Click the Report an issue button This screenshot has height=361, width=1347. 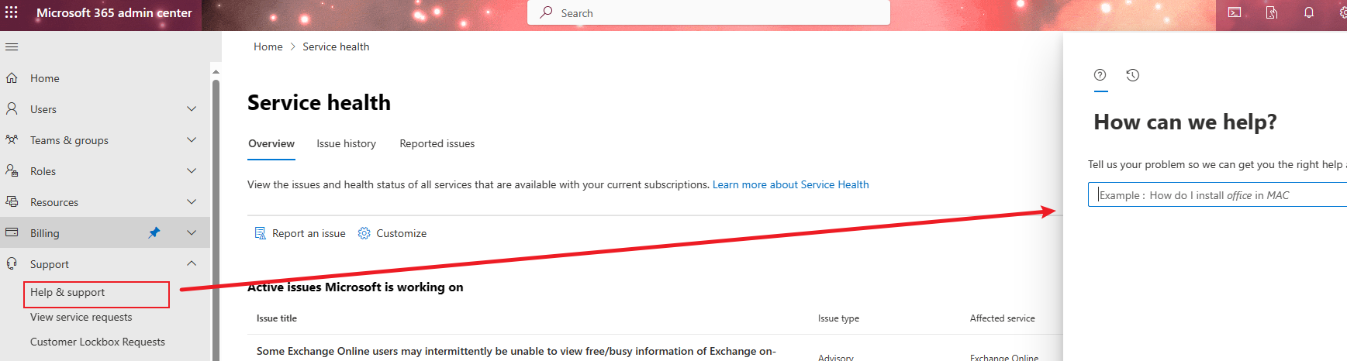coord(300,233)
